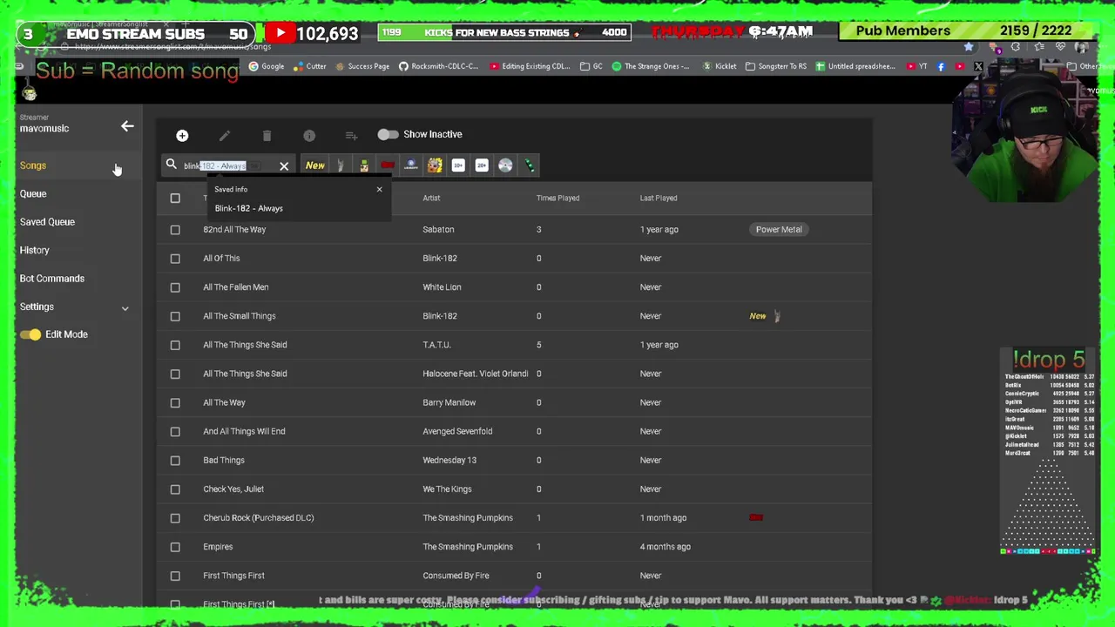This screenshot has height=627, width=1115.
Task: Click the pencil edit song icon
Action: (225, 135)
